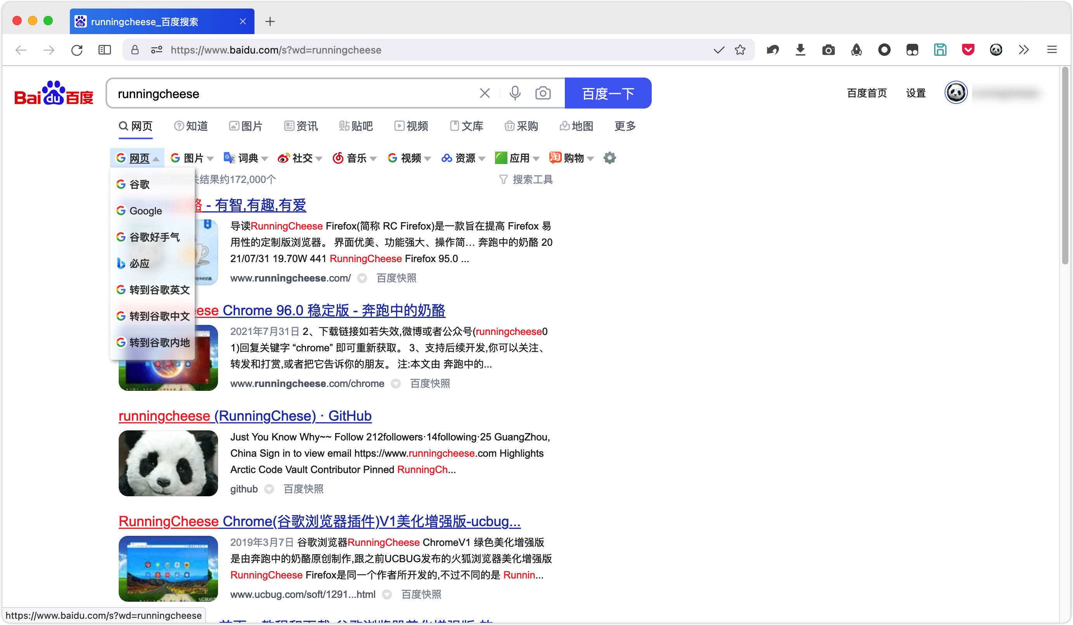Click the vertical page scrollbar thumb
Image resolution: width=1073 pixels, height=625 pixels.
pos(1064,166)
